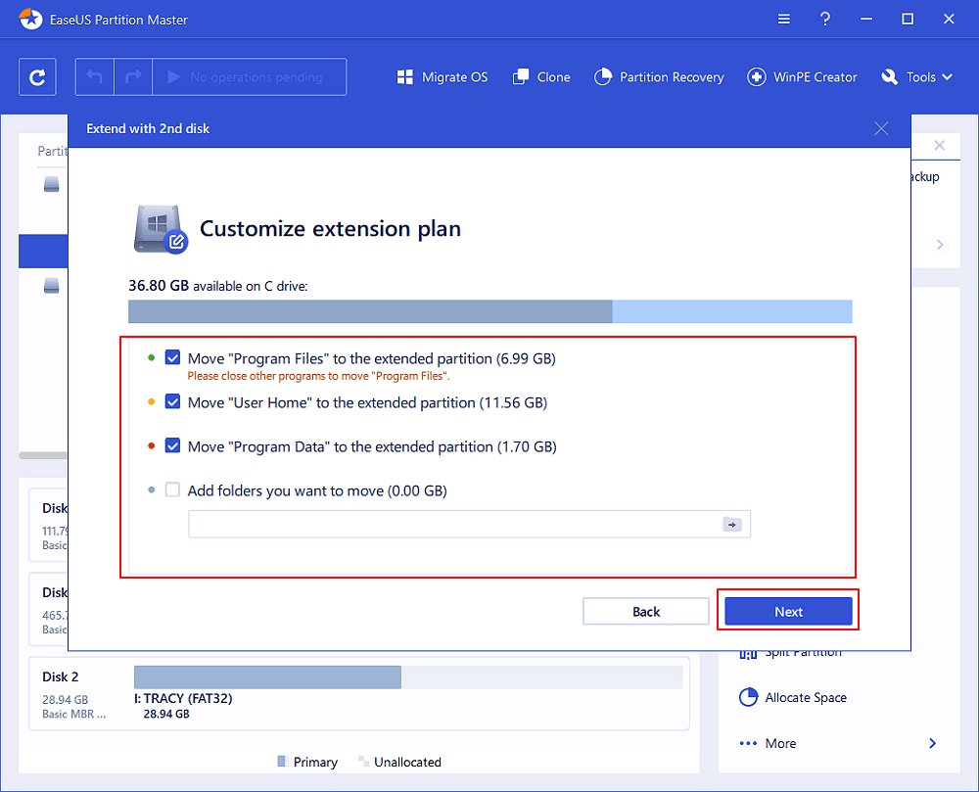This screenshot has width=979, height=792.
Task: Click the More ellipsis entry
Action: click(x=768, y=743)
